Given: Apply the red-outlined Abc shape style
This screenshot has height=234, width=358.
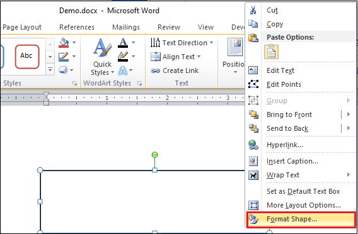Looking at the screenshot, I should [27, 57].
